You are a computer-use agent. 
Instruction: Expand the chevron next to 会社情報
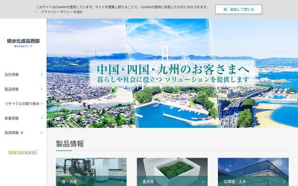tap(41, 74)
